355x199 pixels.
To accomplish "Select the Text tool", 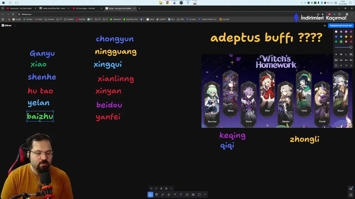I will [x=181, y=195].
